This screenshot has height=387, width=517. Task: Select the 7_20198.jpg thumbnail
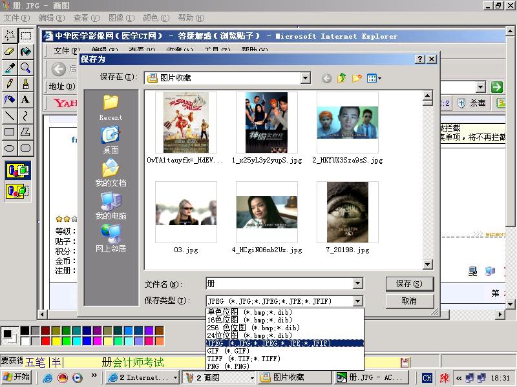[x=348, y=212]
